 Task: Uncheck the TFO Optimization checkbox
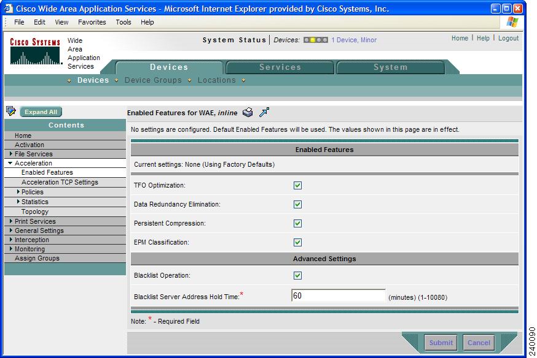pyautogui.click(x=297, y=186)
